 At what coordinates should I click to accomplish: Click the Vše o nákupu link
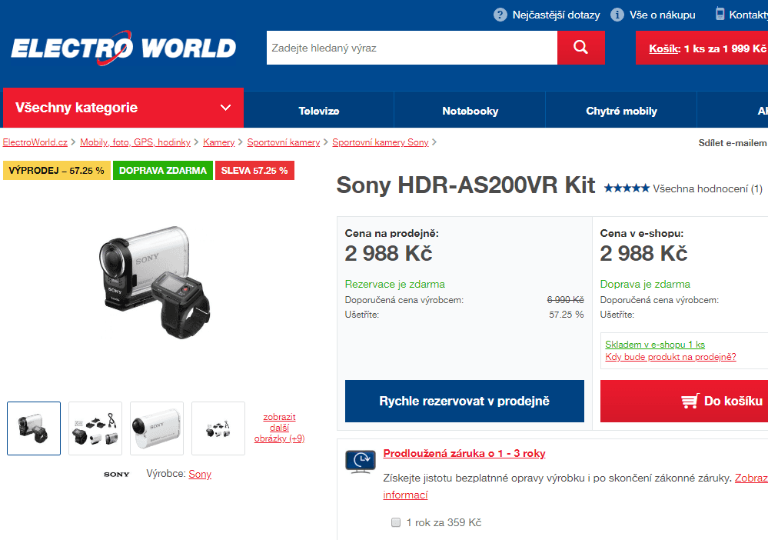coord(662,15)
